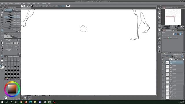Toggle visibility of Layer 7

click(x=163, y=94)
